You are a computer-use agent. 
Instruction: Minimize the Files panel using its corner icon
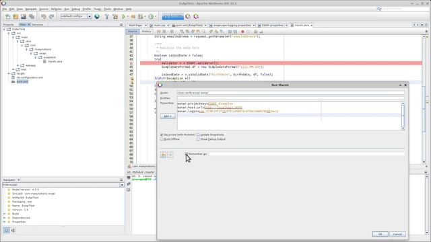tap(121, 24)
